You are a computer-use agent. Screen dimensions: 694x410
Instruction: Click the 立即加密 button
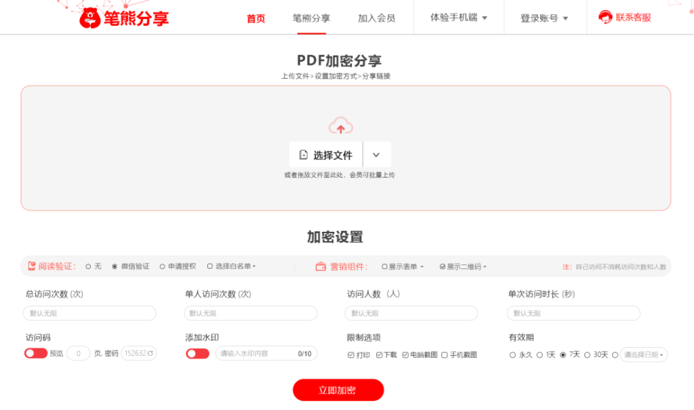[x=338, y=390]
